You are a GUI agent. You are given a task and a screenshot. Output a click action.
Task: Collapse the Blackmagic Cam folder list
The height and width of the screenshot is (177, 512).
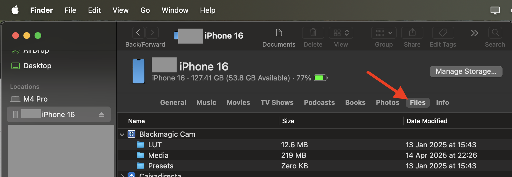122,135
